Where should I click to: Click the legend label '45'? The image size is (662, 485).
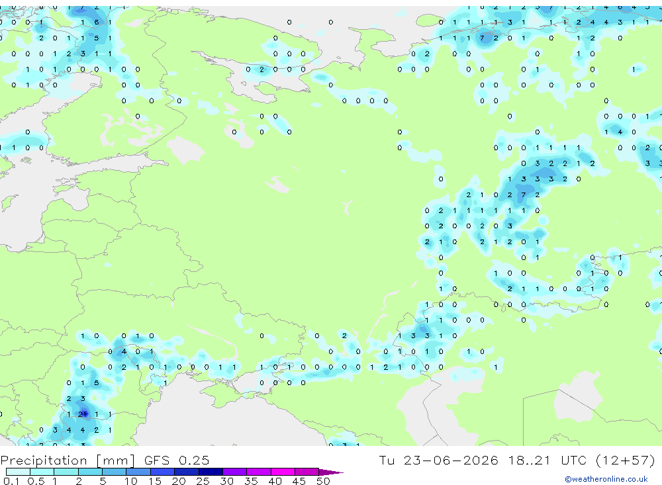(x=299, y=481)
